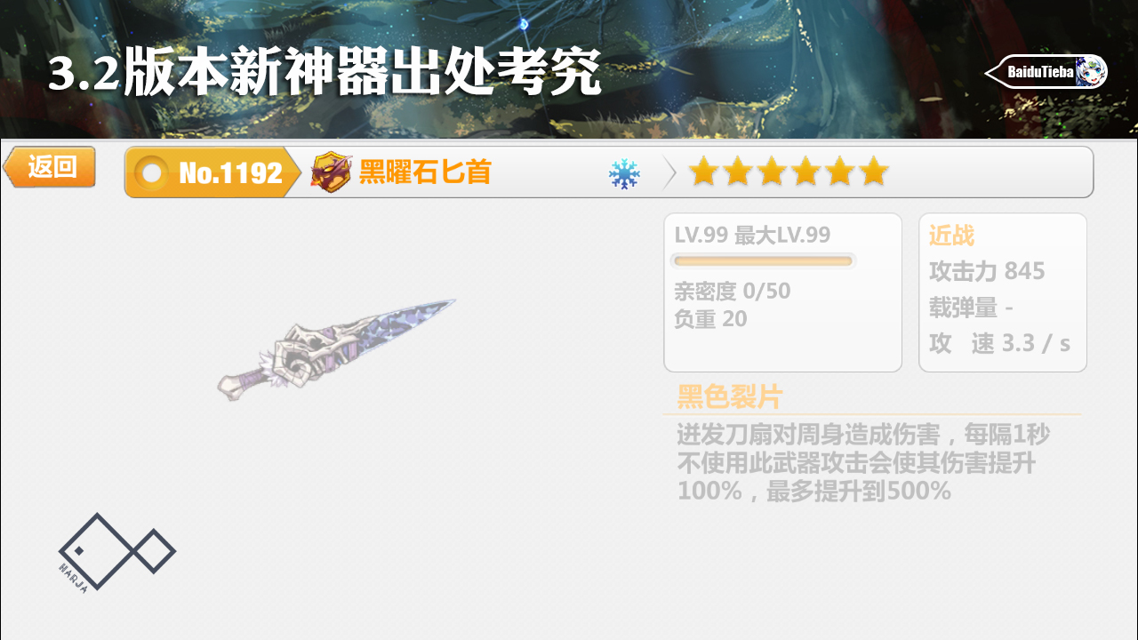1138x640 pixels.
Task: Click the snowflake ice element icon
Action: (x=624, y=173)
